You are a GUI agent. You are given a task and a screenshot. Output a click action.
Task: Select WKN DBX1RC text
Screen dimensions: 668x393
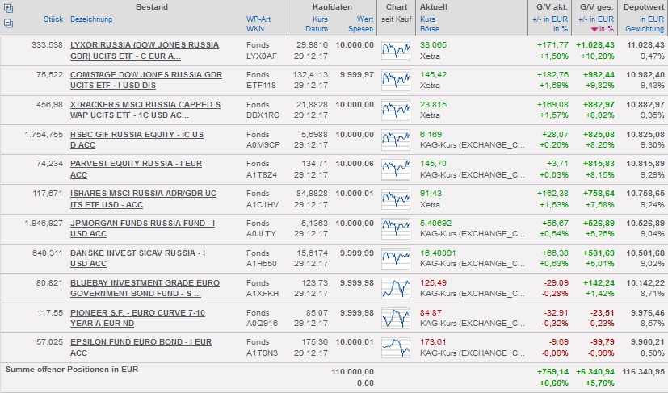263,115
